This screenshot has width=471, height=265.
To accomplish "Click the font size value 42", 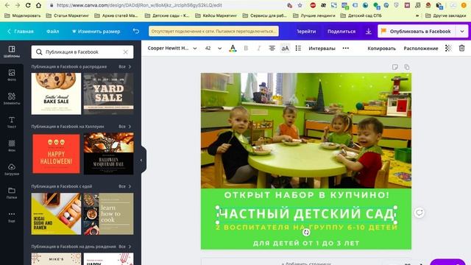I will [208, 48].
